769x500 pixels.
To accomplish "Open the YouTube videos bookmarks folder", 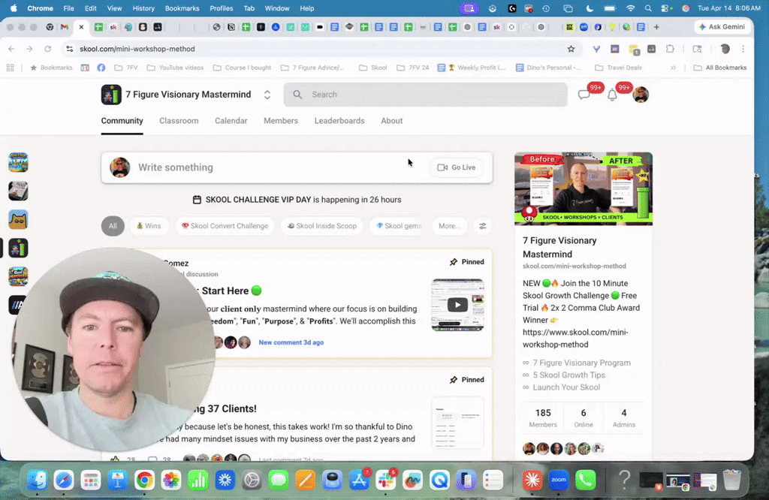I will [x=176, y=68].
